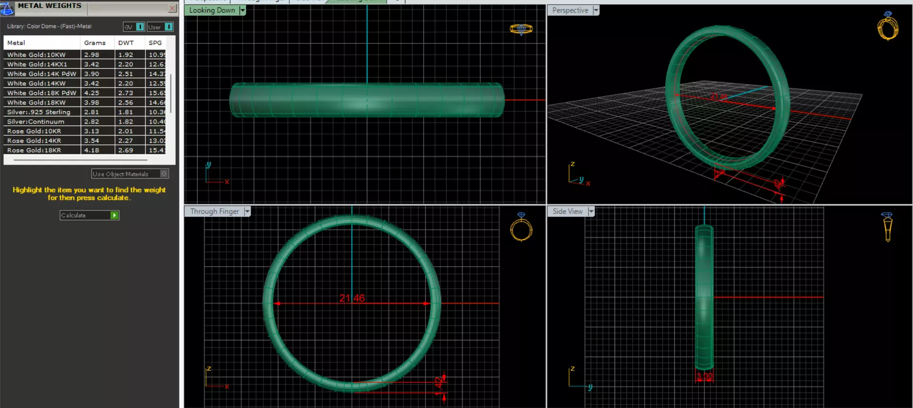
Task: Select the Side View viewport label
Action: [x=568, y=211]
